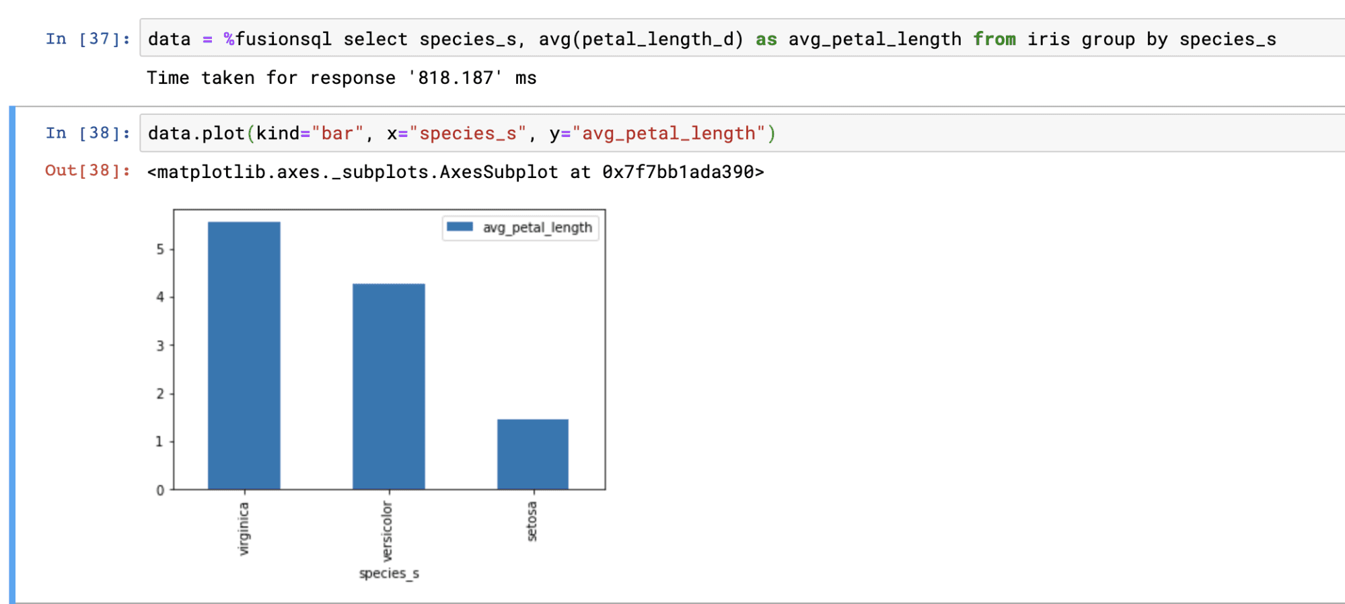
Task: Click the y-axis tick value 3
Action: [x=160, y=346]
